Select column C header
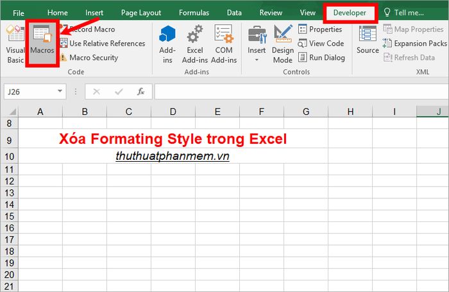Viewport: 449px width, 292px height. 129,112
